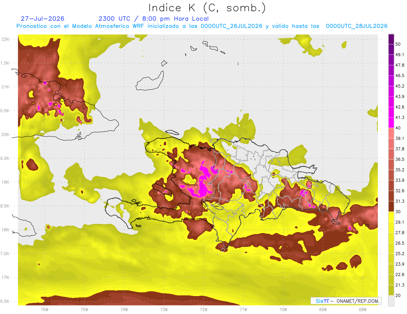Click the 0000UTC_28JUL2026 valid time text
407x314 pixels.
tap(357, 26)
